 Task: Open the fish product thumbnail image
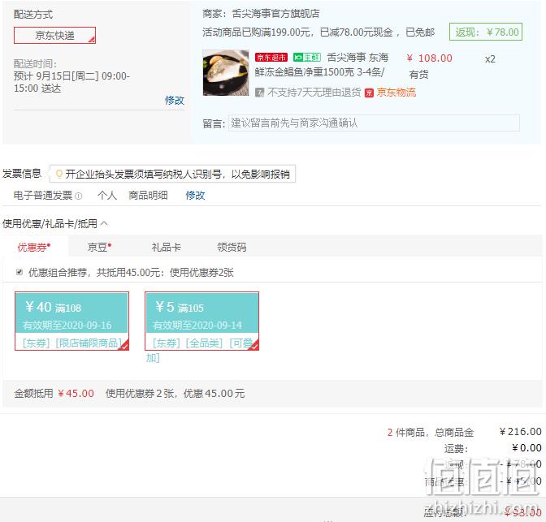pyautogui.click(x=226, y=73)
